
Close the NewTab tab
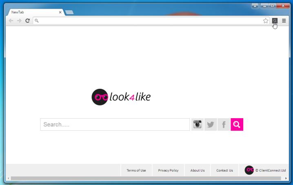60,12
